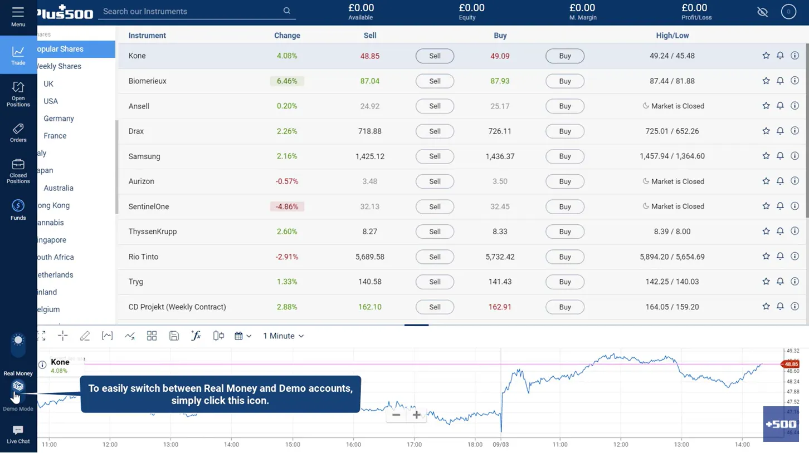Toggle favorite star for ThyssenKrupp
The height and width of the screenshot is (453, 809).
pyautogui.click(x=766, y=232)
